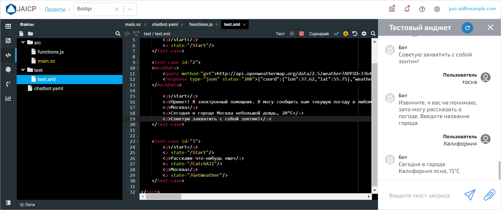Screen dimensions: 501x210
Task: Attach a file with the paperclip icon
Action: tap(489, 195)
